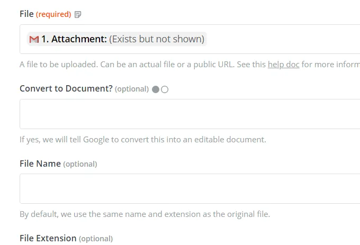Click the "File Name" label
Screen dimensions: 360x245
click(x=40, y=164)
